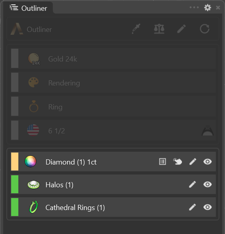
Task: Click the header pencil edit icon
Action: pos(182,29)
